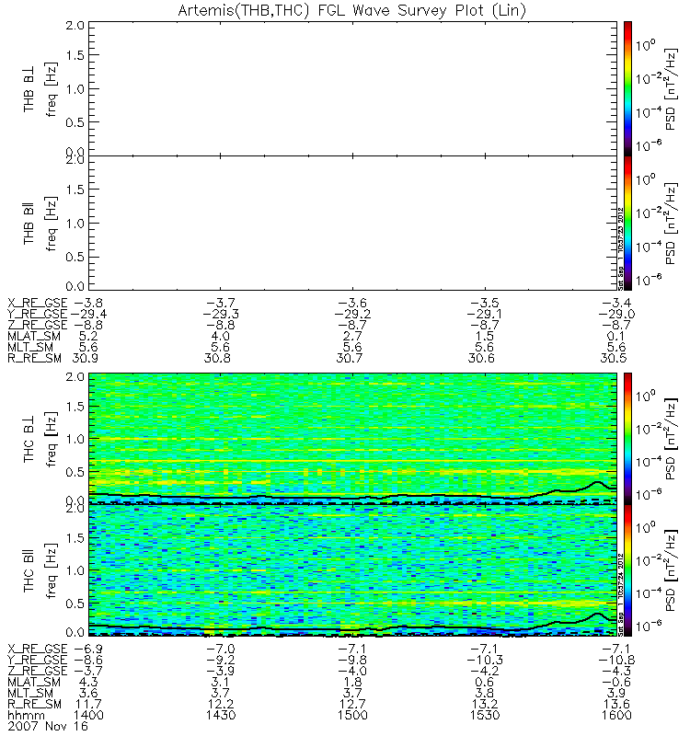Click the 'hhmm' row label
This screenshot has width=690, height=736.
tap(27, 716)
